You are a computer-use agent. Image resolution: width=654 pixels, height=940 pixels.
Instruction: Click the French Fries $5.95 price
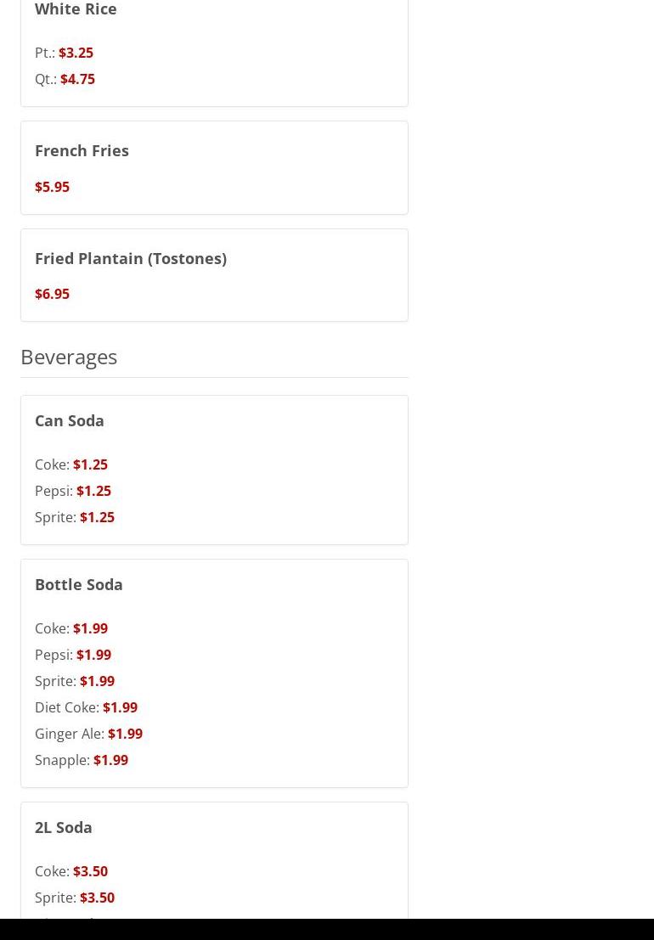[x=52, y=187]
